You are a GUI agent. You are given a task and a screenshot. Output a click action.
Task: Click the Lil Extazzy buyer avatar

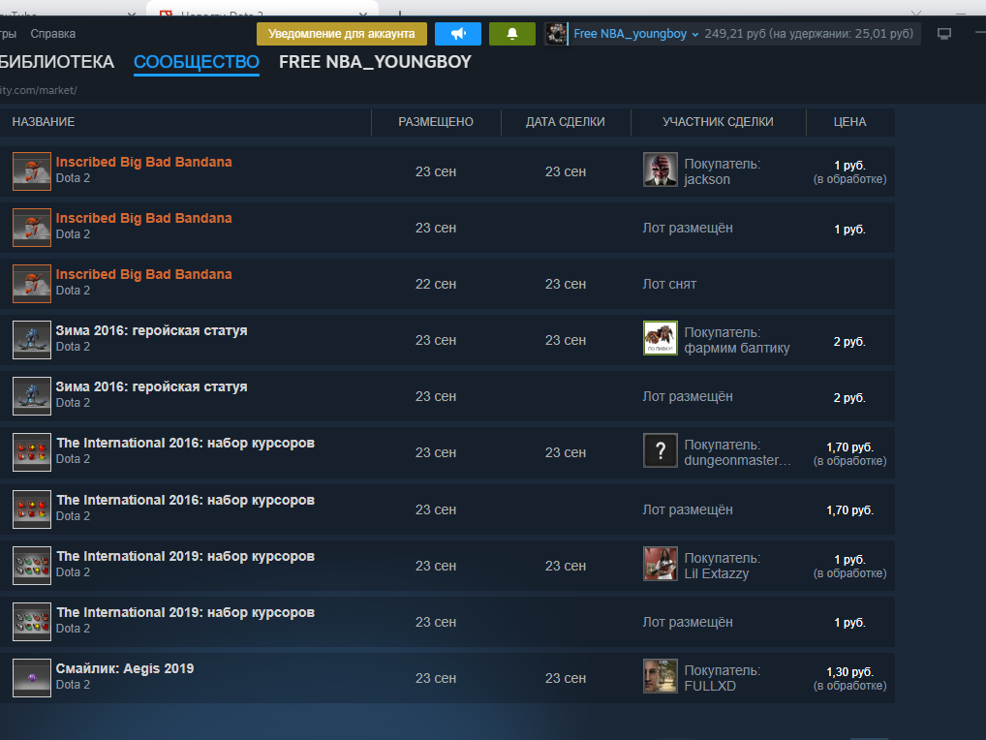(x=661, y=564)
